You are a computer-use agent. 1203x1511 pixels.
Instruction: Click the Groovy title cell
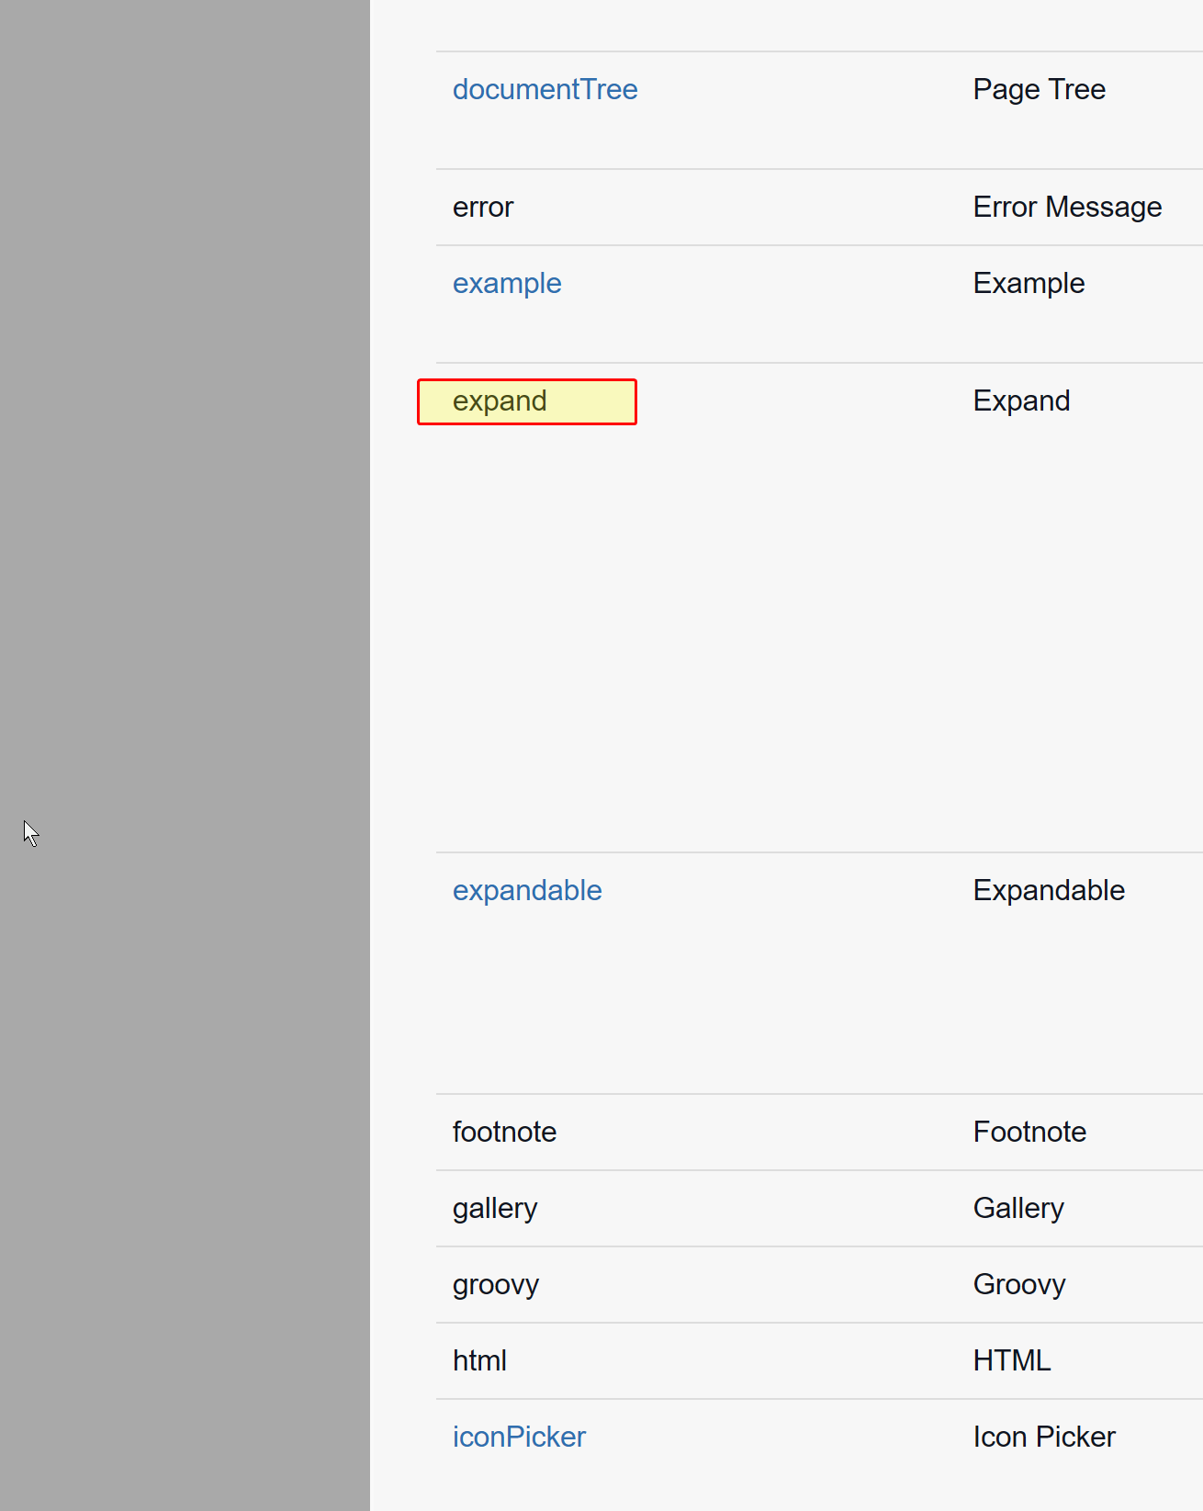pyautogui.click(x=1020, y=1284)
